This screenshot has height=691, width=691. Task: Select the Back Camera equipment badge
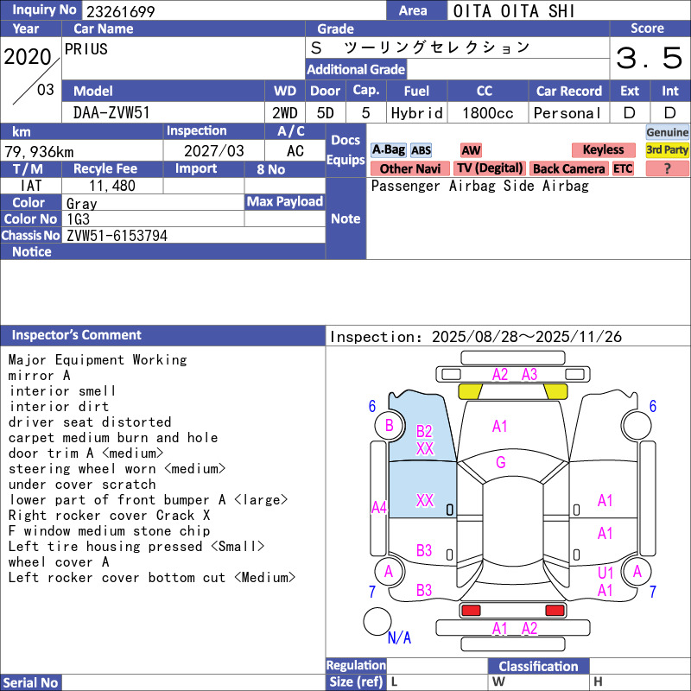[x=568, y=168]
